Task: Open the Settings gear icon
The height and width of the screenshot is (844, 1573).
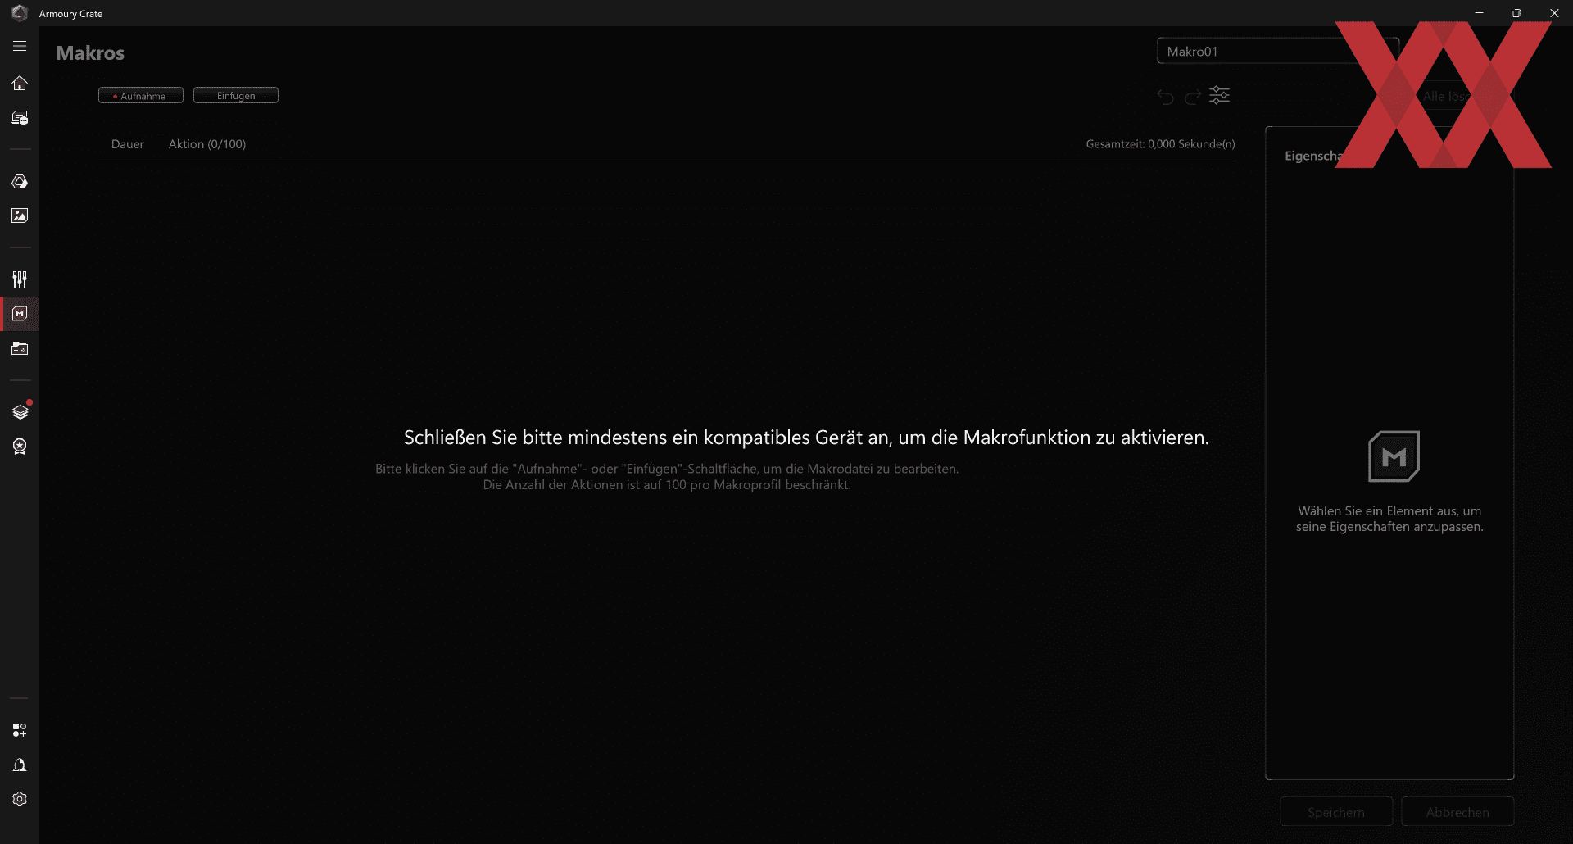Action: coord(20,799)
